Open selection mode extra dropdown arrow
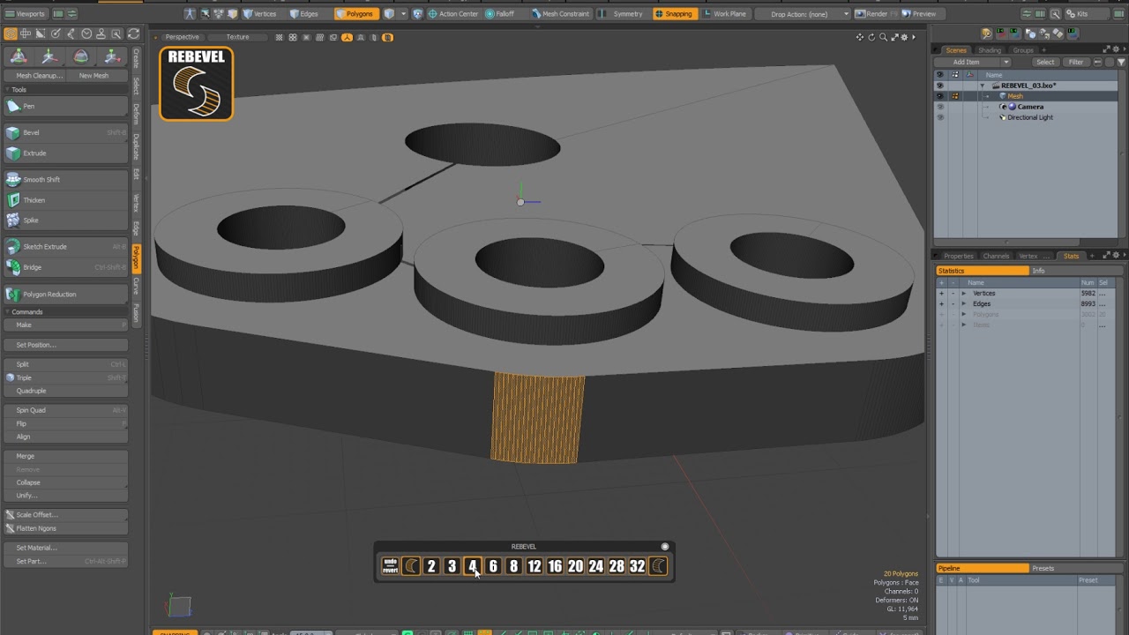 coord(404,14)
